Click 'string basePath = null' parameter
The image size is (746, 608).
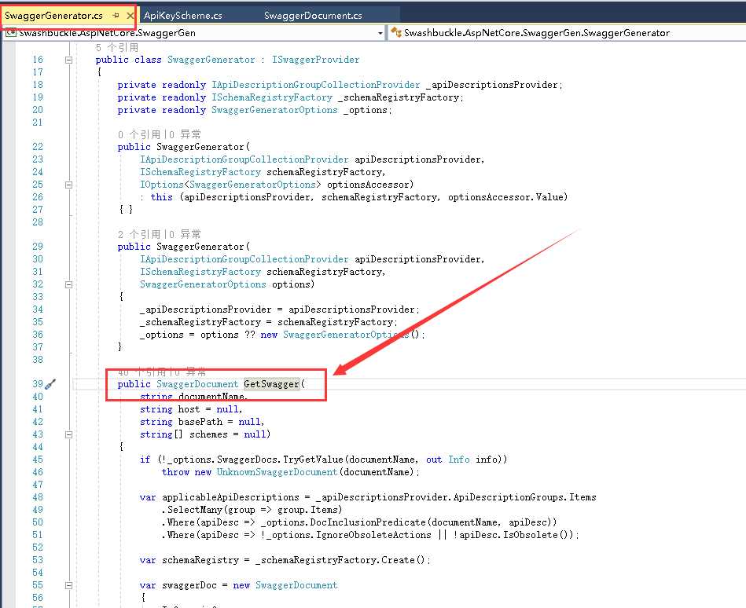pos(200,422)
